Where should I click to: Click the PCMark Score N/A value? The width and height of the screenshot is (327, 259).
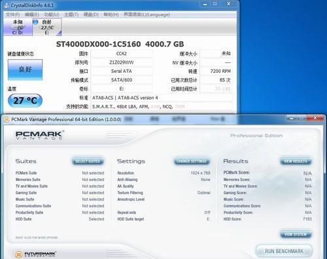click(307, 173)
